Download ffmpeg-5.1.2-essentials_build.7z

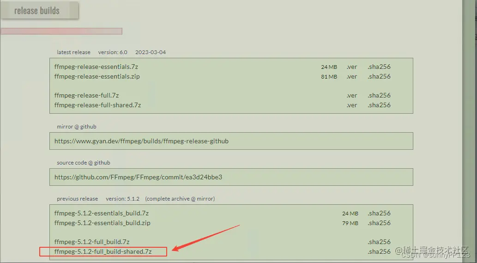pyautogui.click(x=101, y=214)
